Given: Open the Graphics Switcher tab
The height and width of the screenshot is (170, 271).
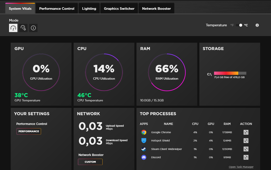Looking at the screenshot, I should pyautogui.click(x=119, y=9).
